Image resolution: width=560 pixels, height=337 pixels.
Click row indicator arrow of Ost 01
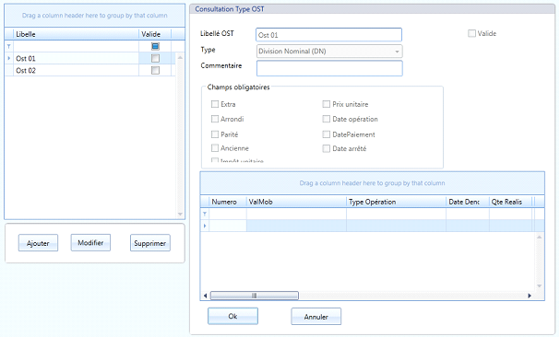coord(9,58)
